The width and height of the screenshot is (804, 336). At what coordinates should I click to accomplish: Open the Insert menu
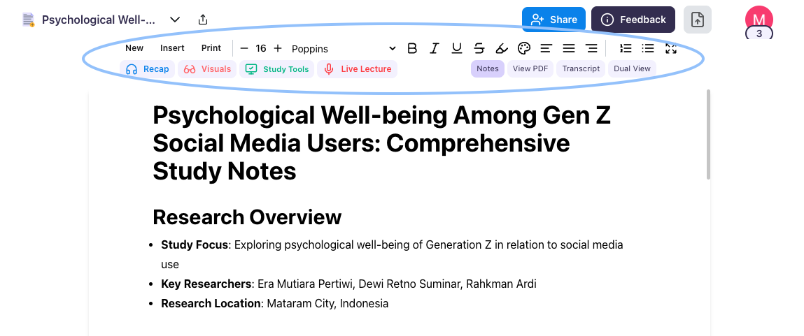click(172, 48)
